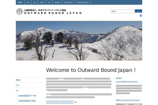
Task: Follow the large blue link ending with »
Action: tap(61, 102)
